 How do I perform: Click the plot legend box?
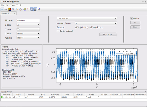(126, 53)
